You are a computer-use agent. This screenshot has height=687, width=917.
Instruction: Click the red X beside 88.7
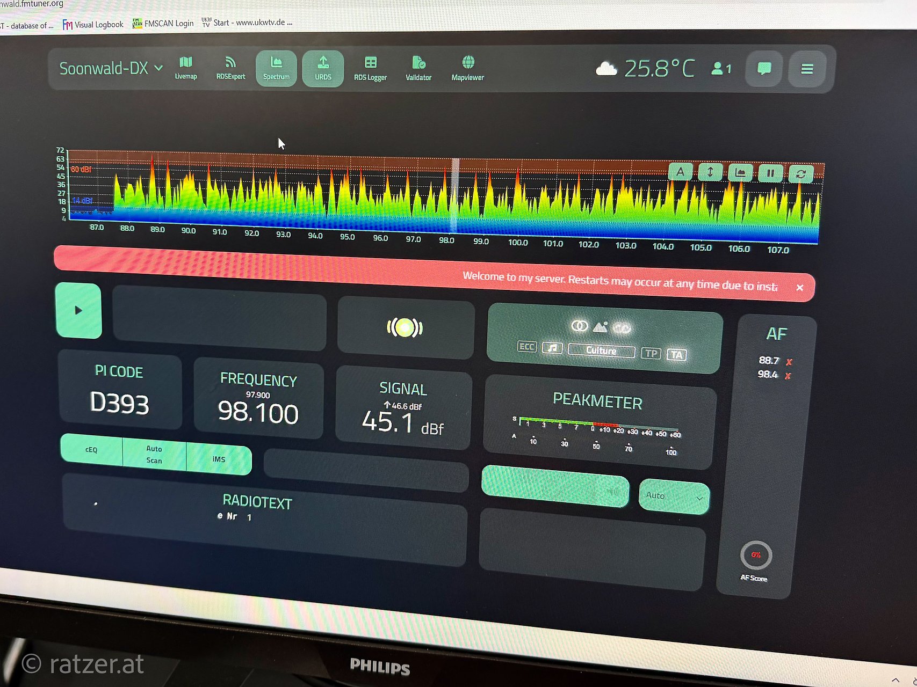pos(789,362)
